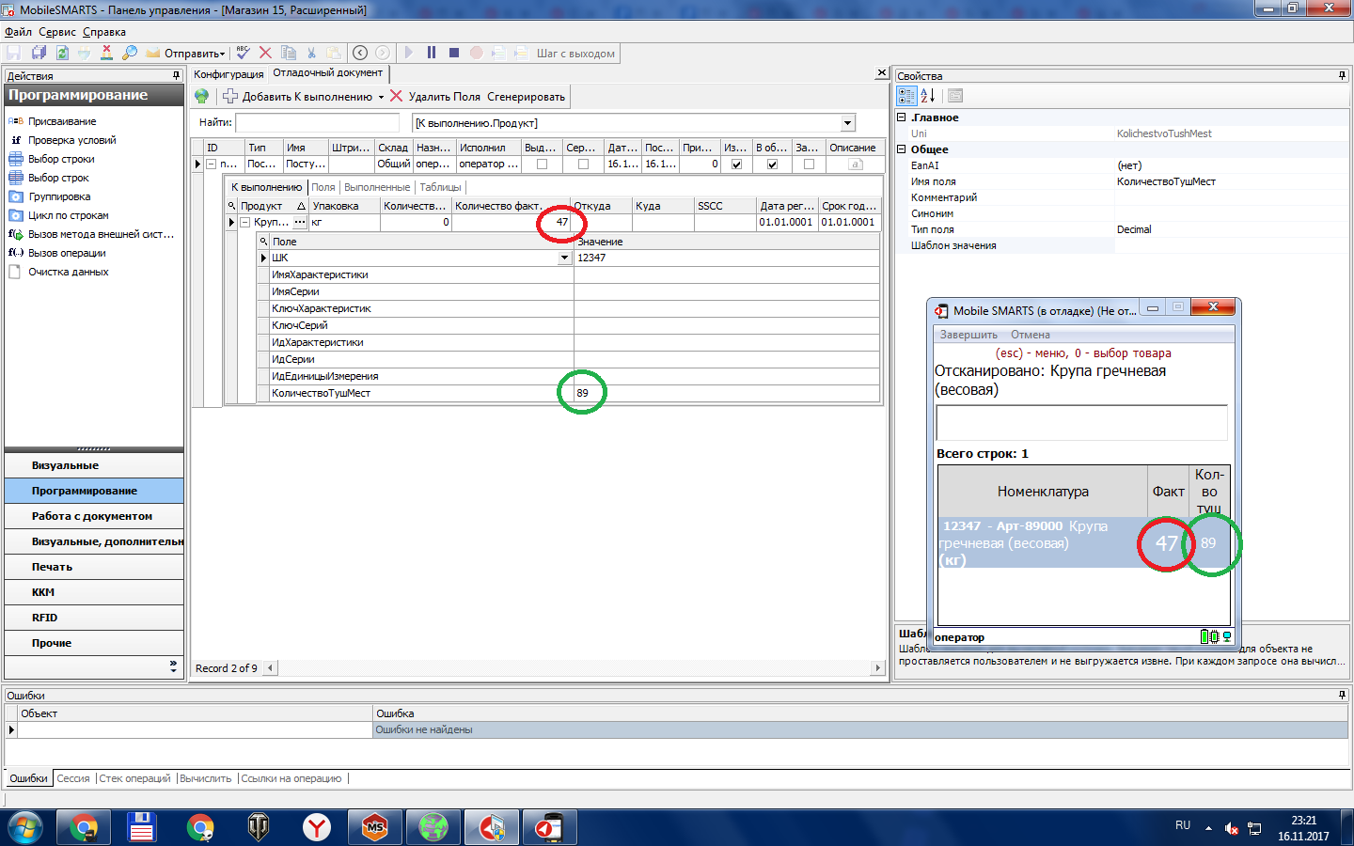This screenshot has height=846, width=1354.
Task: Switch to the Поля tab
Action: [323, 187]
